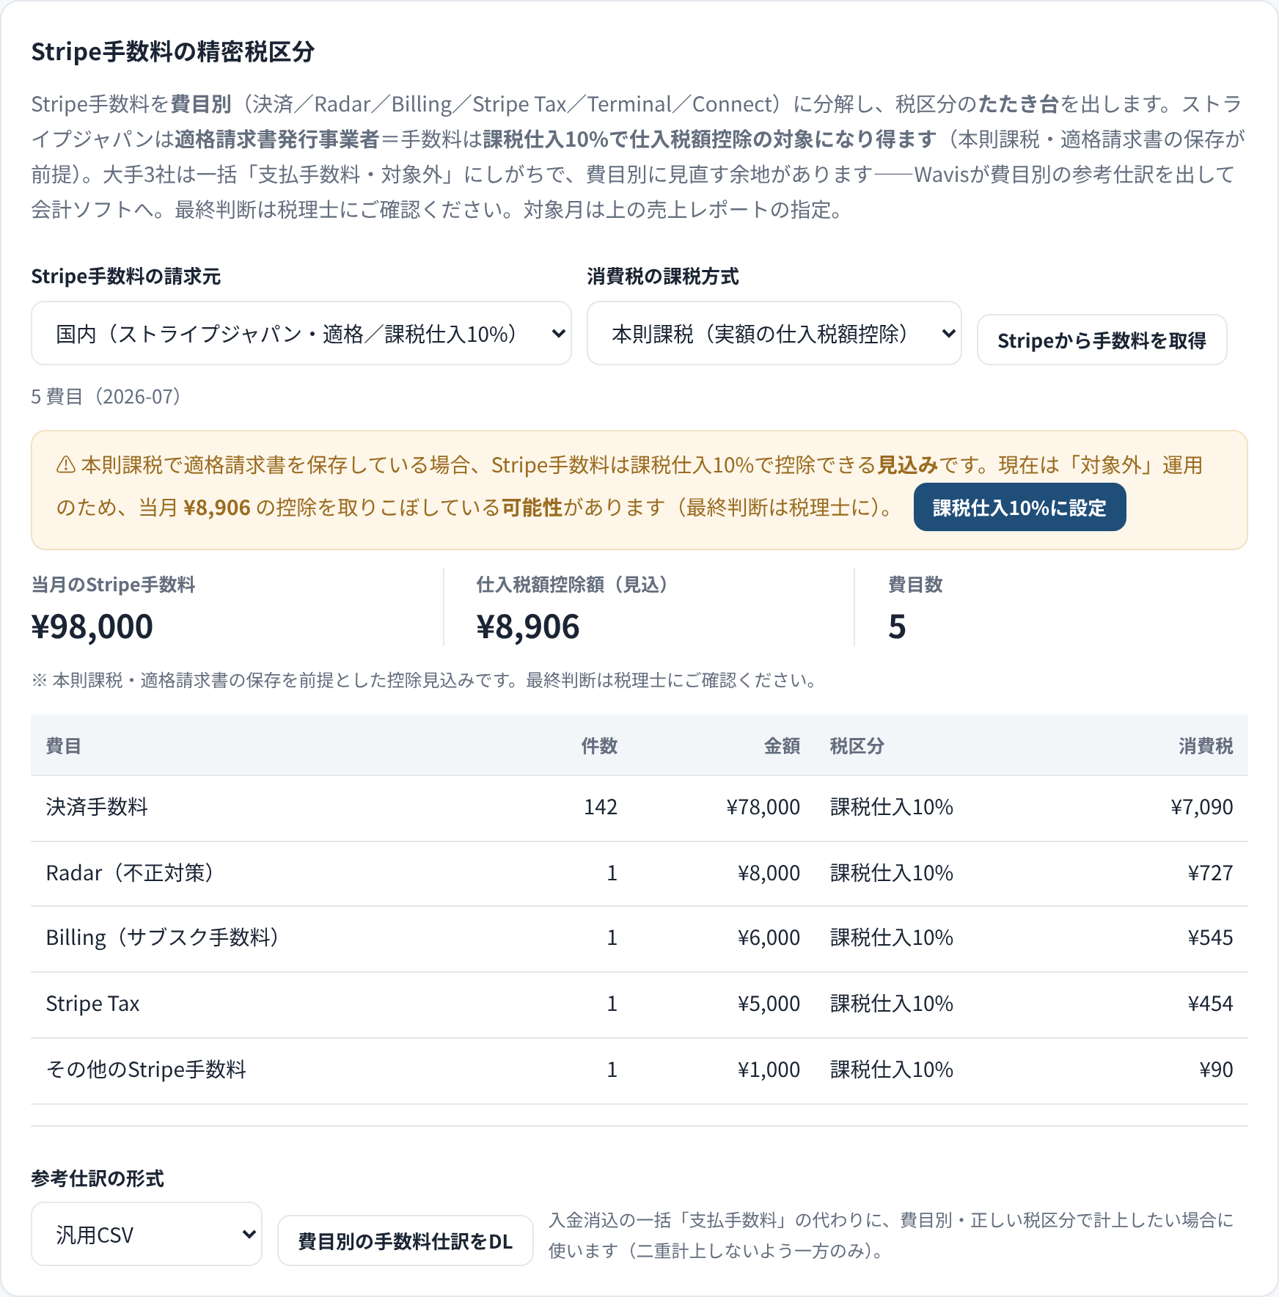Click the ¥545 consumption tax cell

coord(1210,938)
